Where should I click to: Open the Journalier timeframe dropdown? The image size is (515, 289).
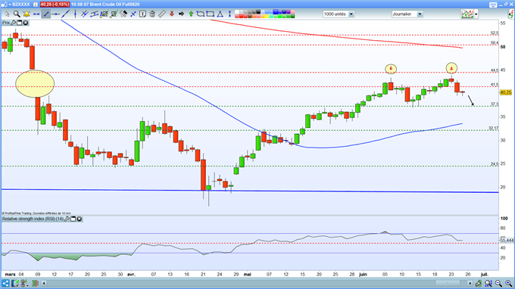click(x=420, y=14)
